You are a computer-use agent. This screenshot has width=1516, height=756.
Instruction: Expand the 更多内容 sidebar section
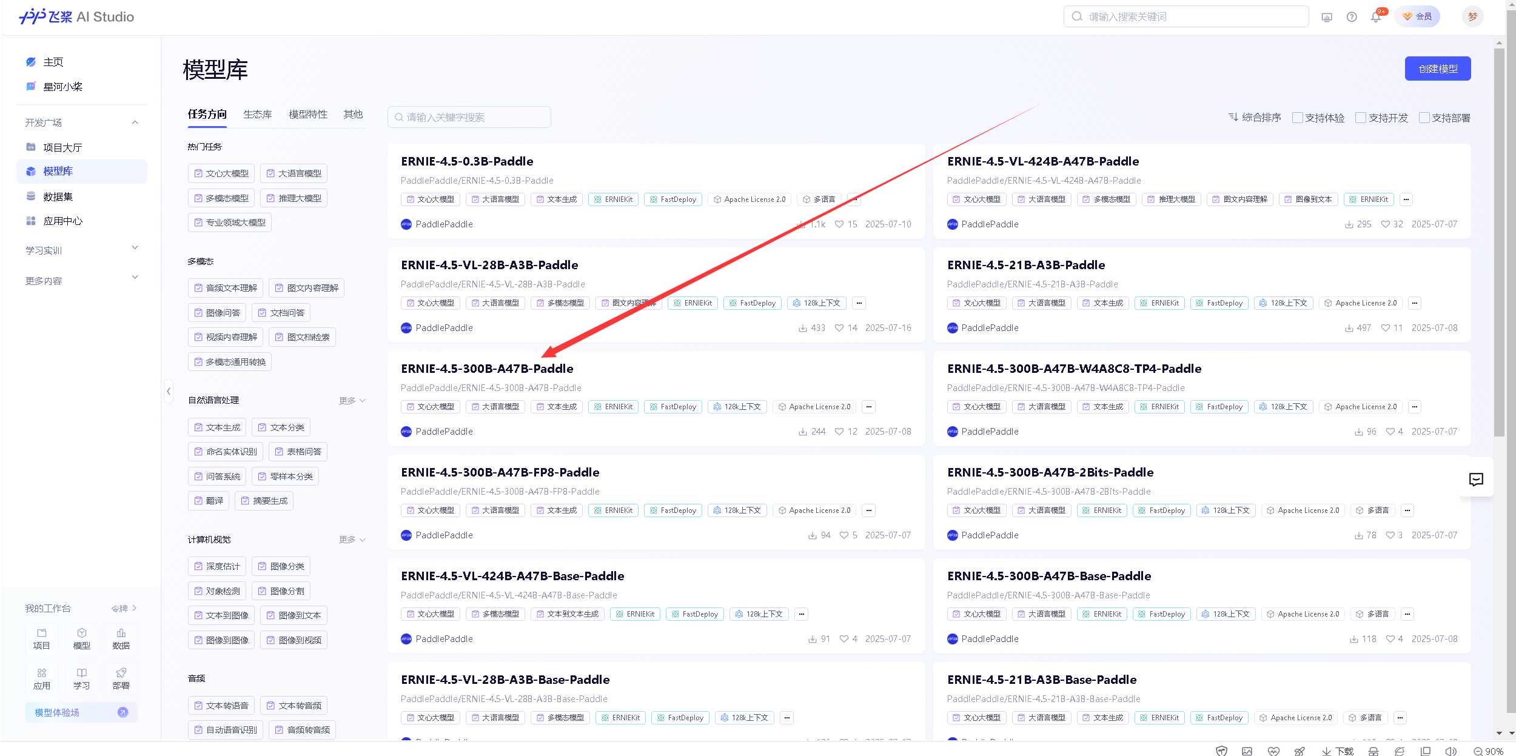point(135,278)
